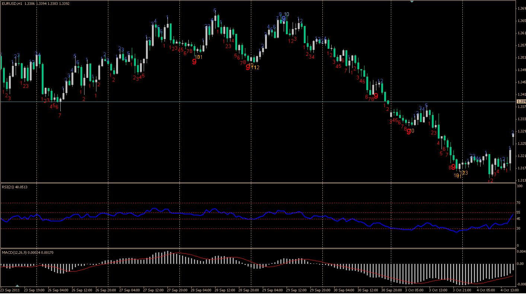Click the red 7 under the 26 Sep low
Image resolution: width=526 pixels, height=294 pixels.
tap(60, 115)
